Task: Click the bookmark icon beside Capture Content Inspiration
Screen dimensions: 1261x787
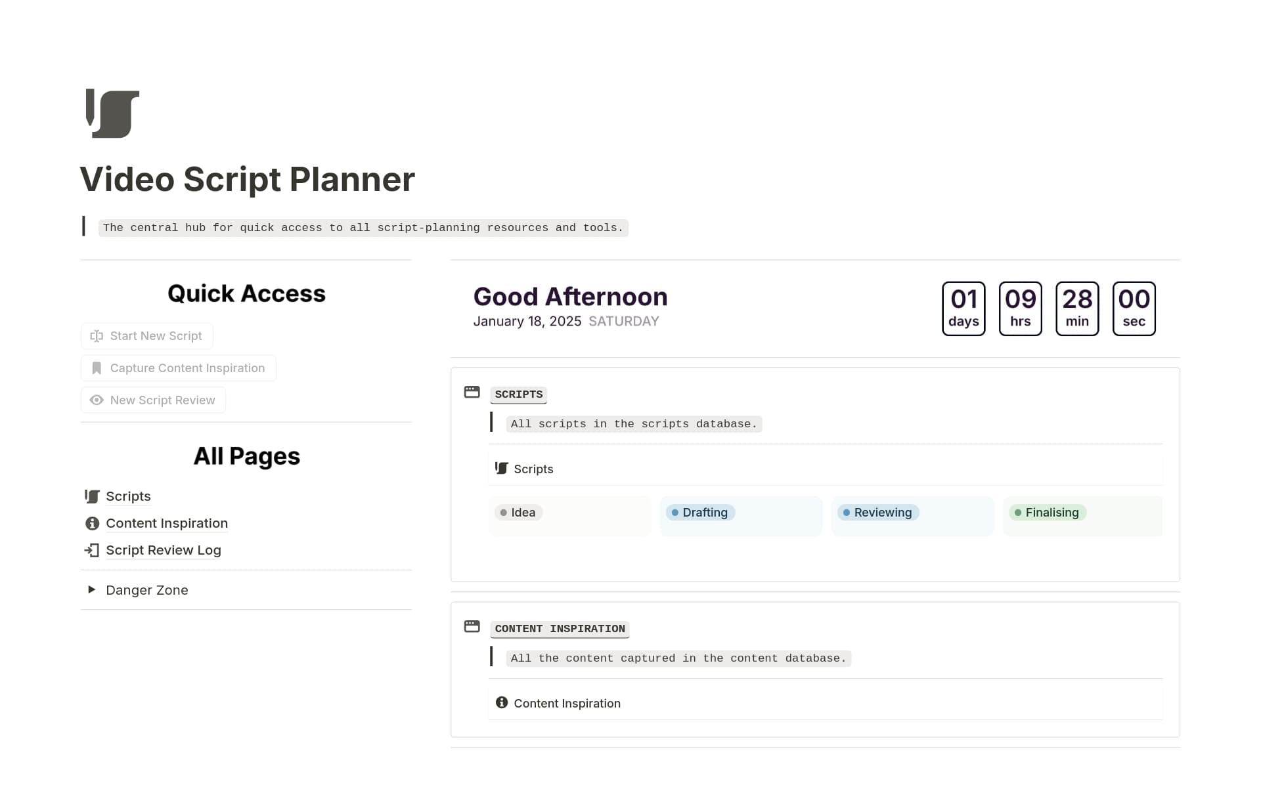Action: tap(97, 368)
